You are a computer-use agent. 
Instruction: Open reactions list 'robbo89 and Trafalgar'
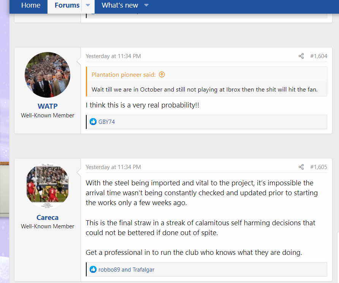(x=126, y=270)
